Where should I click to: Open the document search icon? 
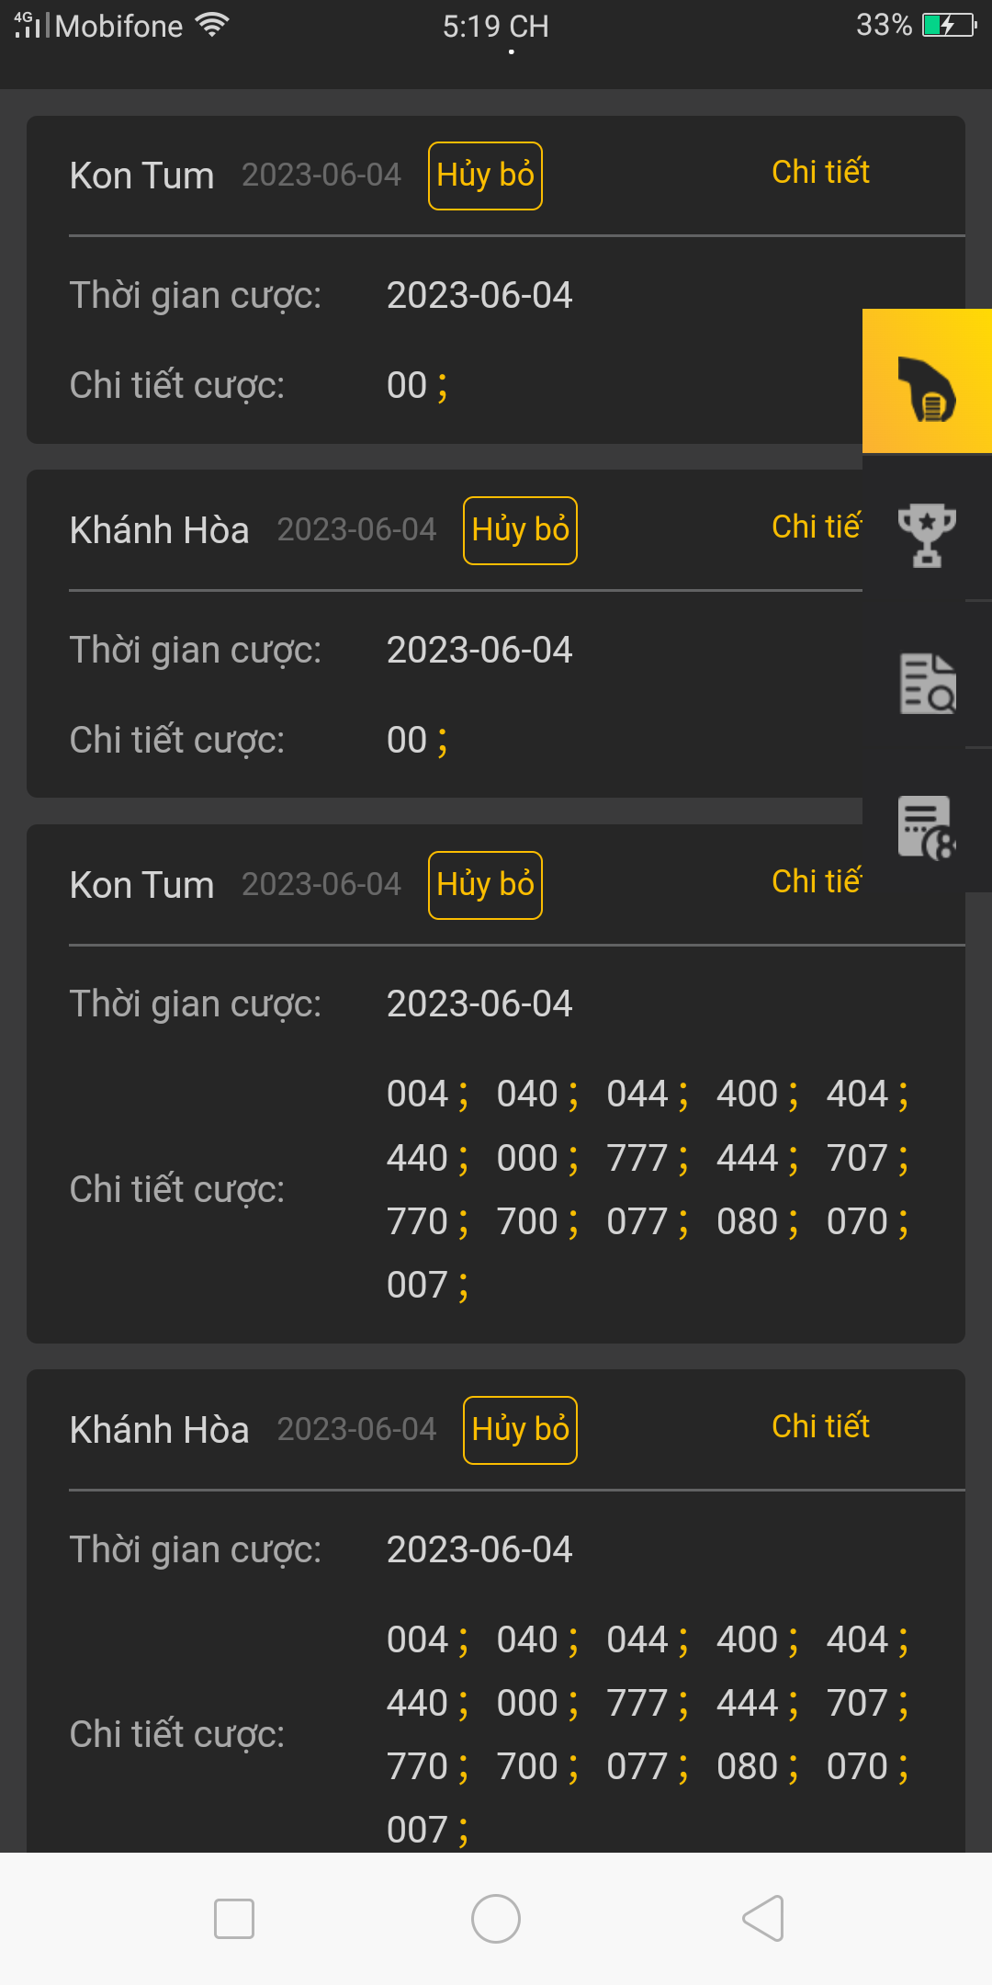[927, 683]
